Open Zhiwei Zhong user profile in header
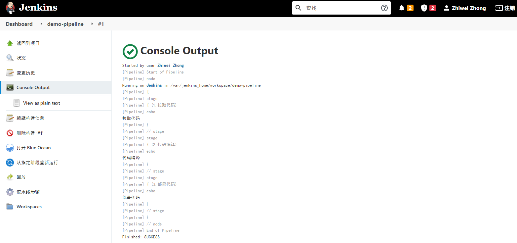 469,8
